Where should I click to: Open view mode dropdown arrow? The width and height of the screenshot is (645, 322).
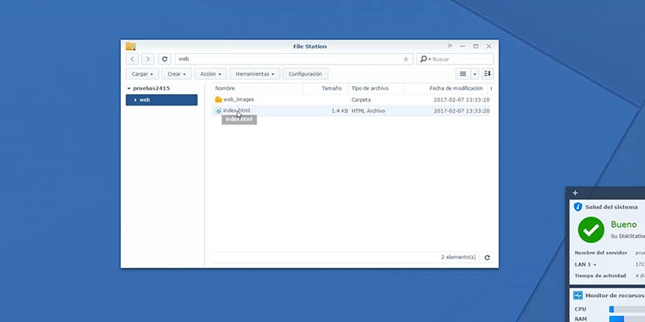coord(475,74)
